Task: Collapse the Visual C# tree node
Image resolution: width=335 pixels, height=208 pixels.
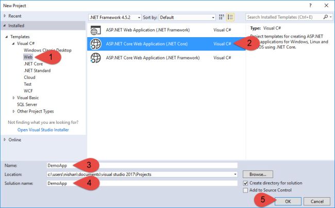Action: coord(13,43)
